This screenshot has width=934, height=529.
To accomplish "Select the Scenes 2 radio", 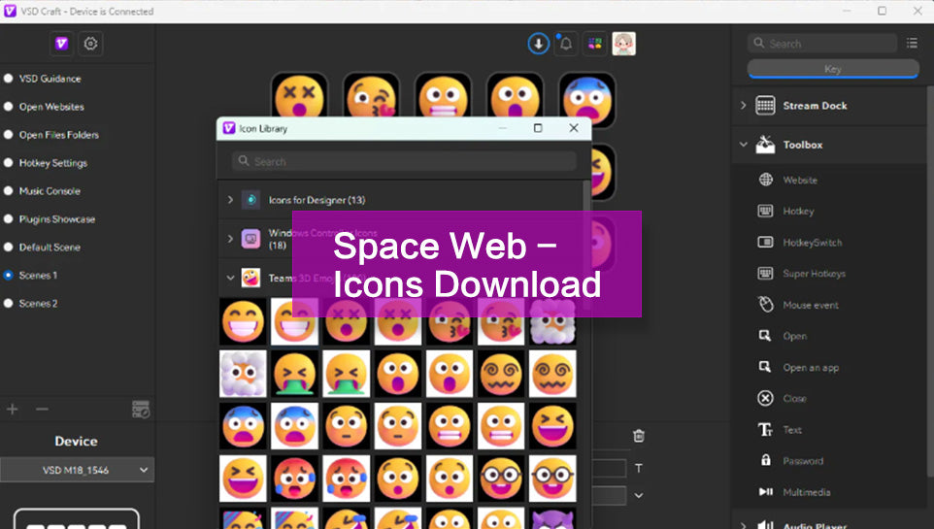I will pyautogui.click(x=9, y=303).
